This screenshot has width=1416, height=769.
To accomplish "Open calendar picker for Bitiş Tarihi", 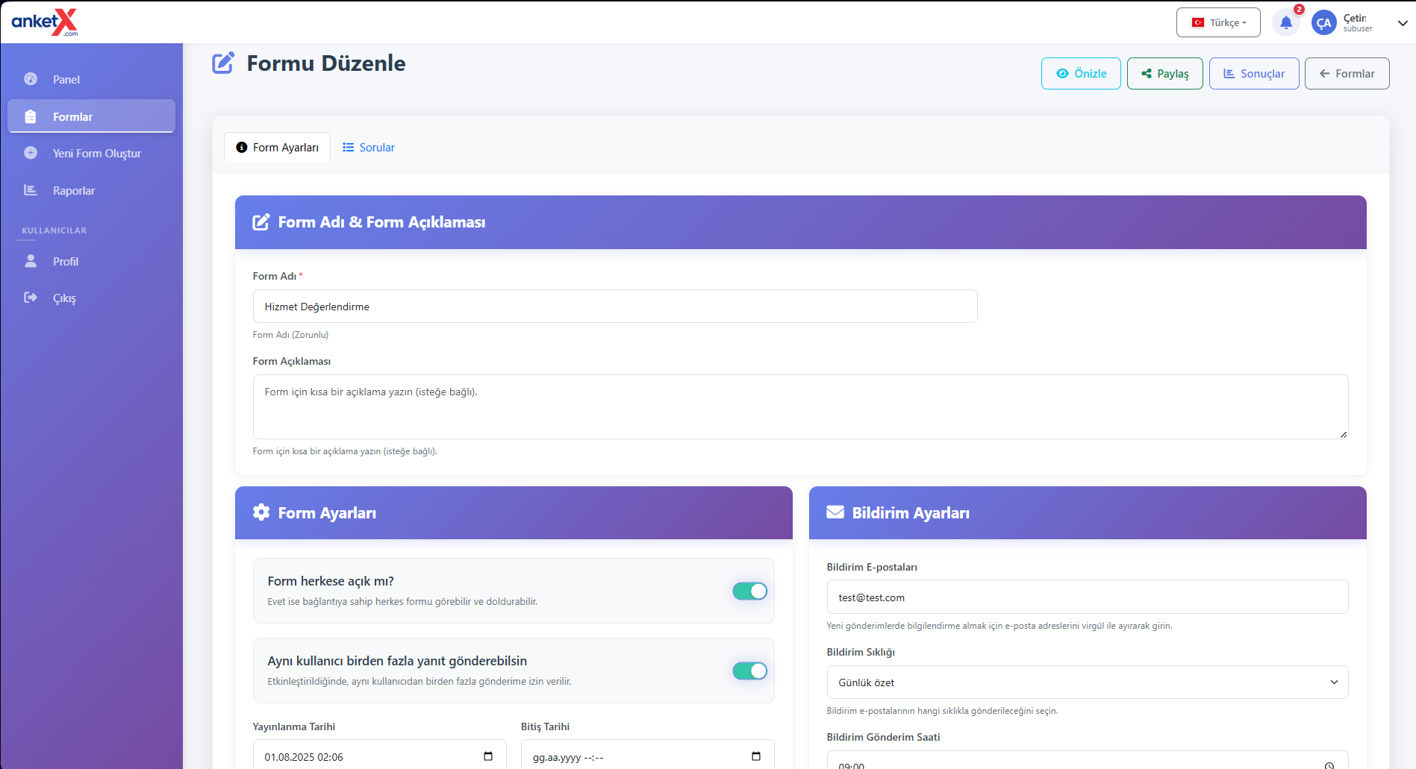I will coord(755,756).
